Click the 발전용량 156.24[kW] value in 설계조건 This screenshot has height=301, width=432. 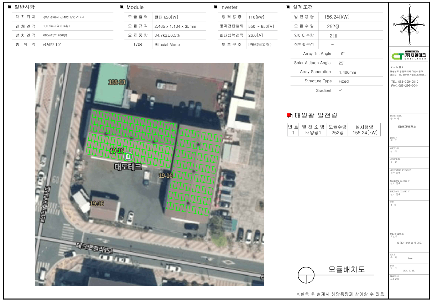click(x=337, y=17)
